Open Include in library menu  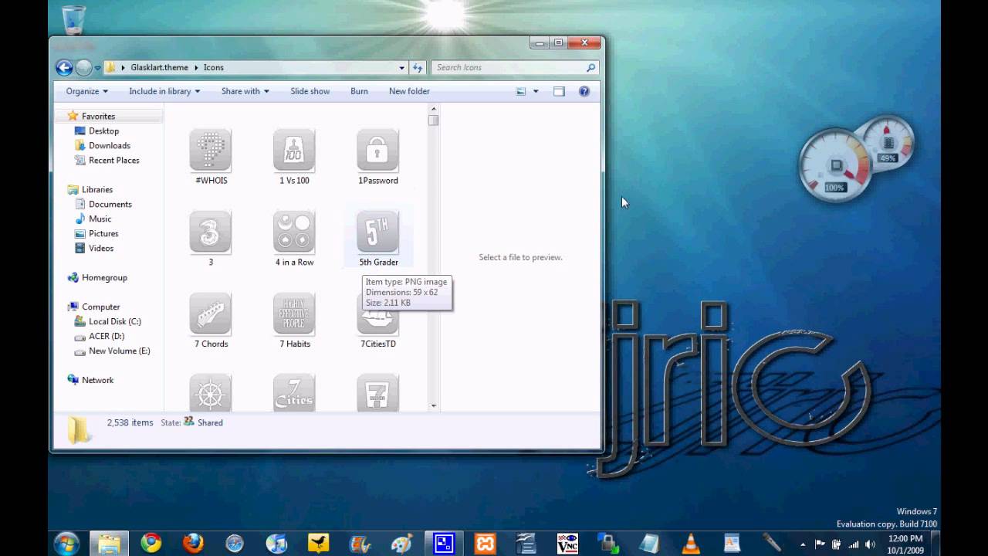(164, 91)
